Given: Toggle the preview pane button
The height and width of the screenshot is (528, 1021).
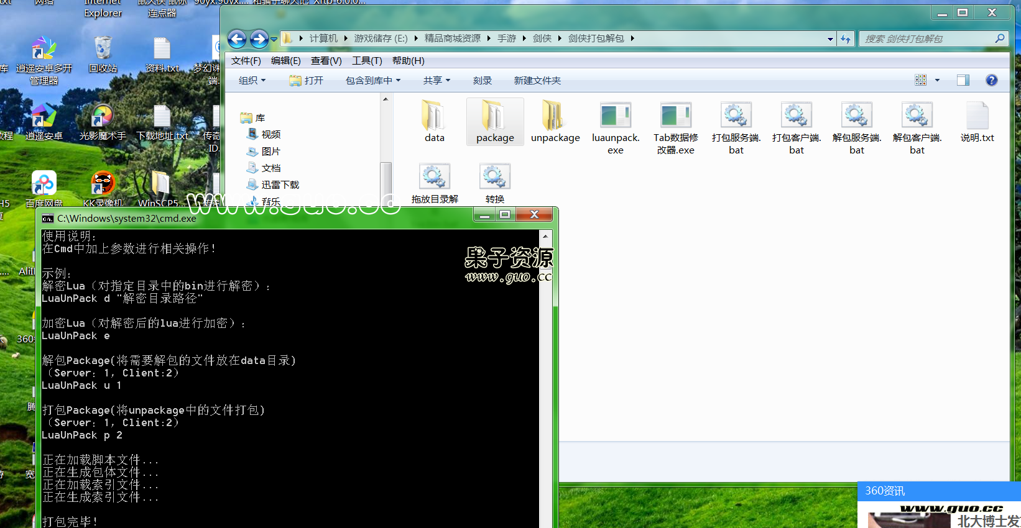Looking at the screenshot, I should point(963,80).
